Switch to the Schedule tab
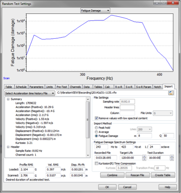181x193 pixels. coord(21,87)
